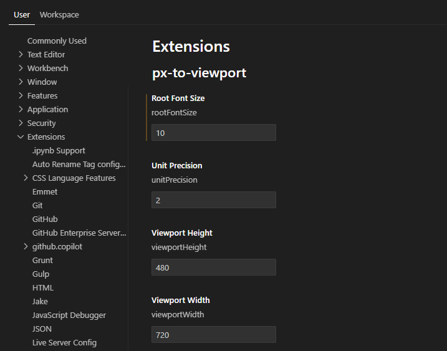Click the unitPrecision description text

(x=174, y=180)
